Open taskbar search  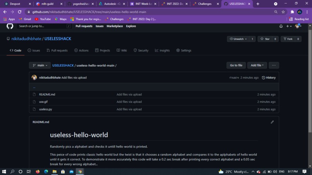pos(12,172)
